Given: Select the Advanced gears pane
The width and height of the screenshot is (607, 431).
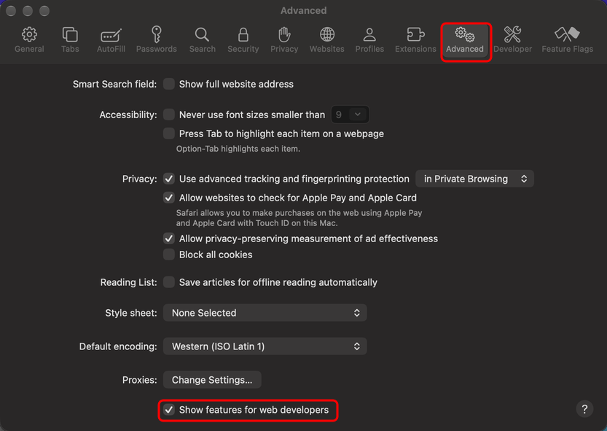Looking at the screenshot, I should (465, 40).
